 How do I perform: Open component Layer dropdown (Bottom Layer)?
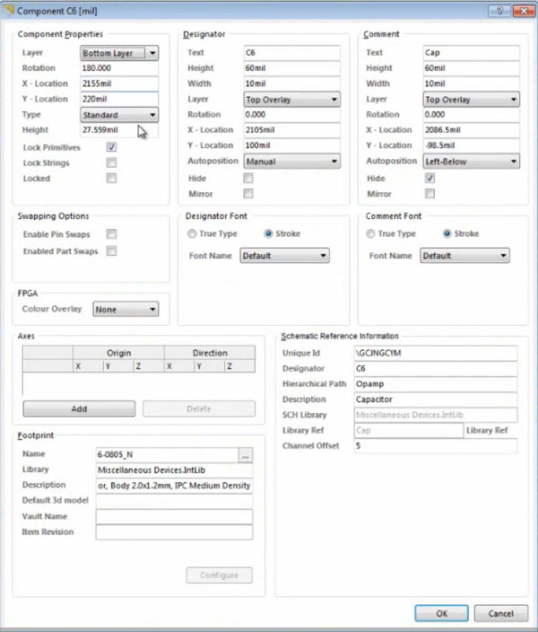(119, 53)
